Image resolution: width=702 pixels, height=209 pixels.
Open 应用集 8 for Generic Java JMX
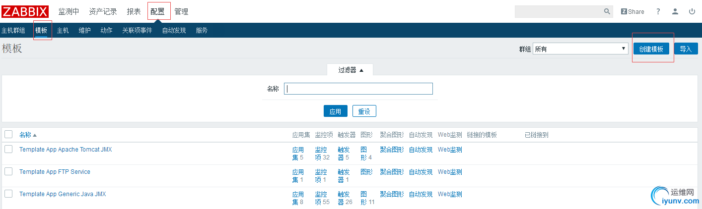pyautogui.click(x=298, y=198)
